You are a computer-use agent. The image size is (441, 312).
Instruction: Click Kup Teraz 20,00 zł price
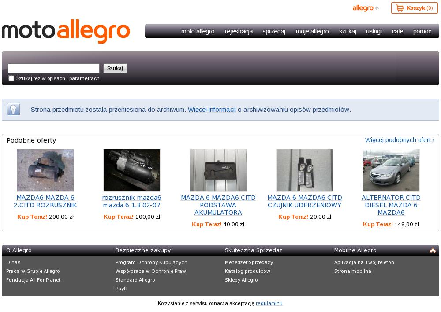305,217
